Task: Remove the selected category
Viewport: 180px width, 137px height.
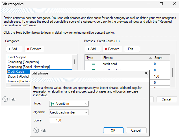Action: coord(34,49)
